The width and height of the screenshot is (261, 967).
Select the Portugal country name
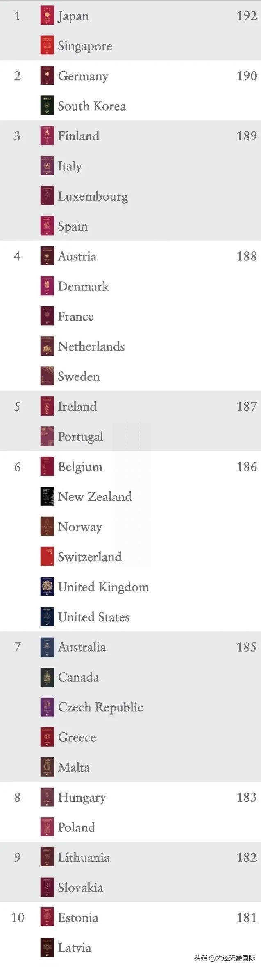pos(80,437)
